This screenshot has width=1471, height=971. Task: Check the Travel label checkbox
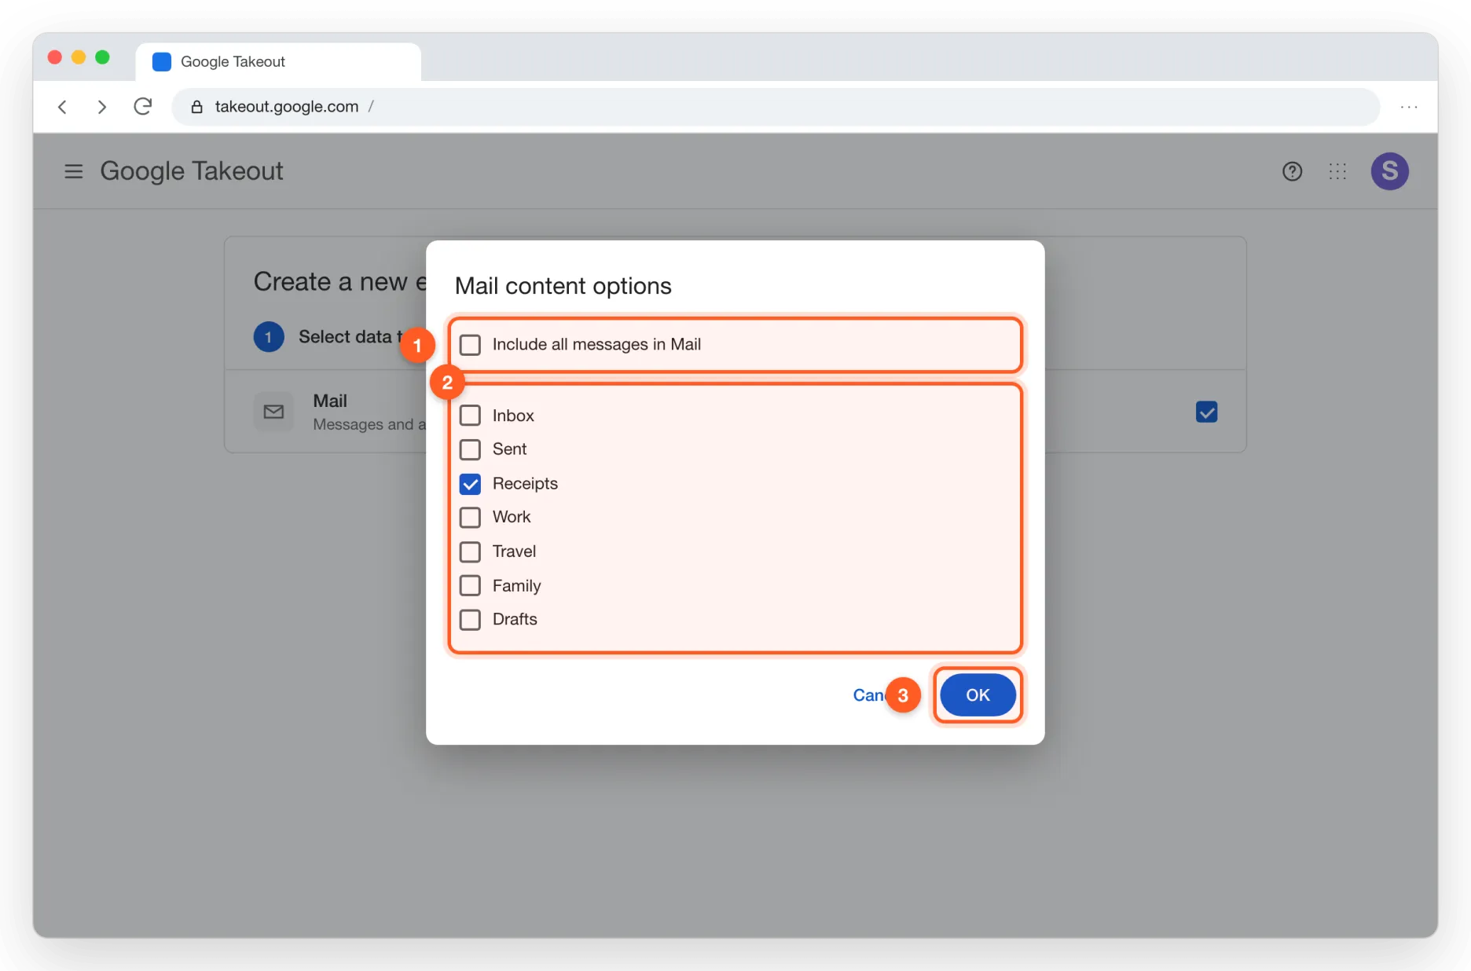[470, 551]
